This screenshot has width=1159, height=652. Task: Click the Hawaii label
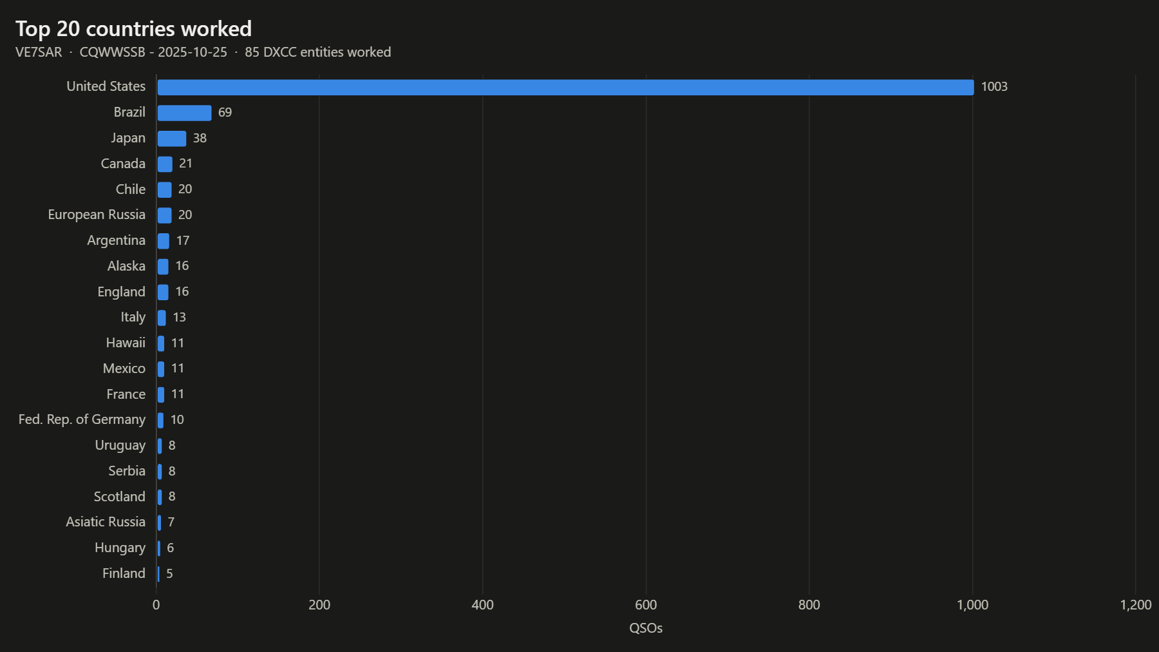[126, 343]
